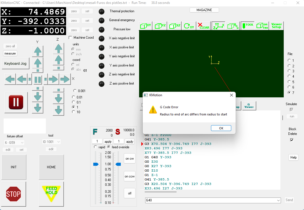Viewport: 304px width, 210px height.
Task: Click the XZ plane view icon
Action: pos(175,26)
